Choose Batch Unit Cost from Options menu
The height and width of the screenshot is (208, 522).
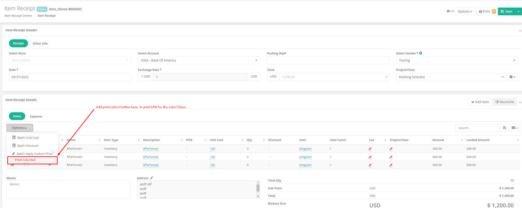click(28, 138)
